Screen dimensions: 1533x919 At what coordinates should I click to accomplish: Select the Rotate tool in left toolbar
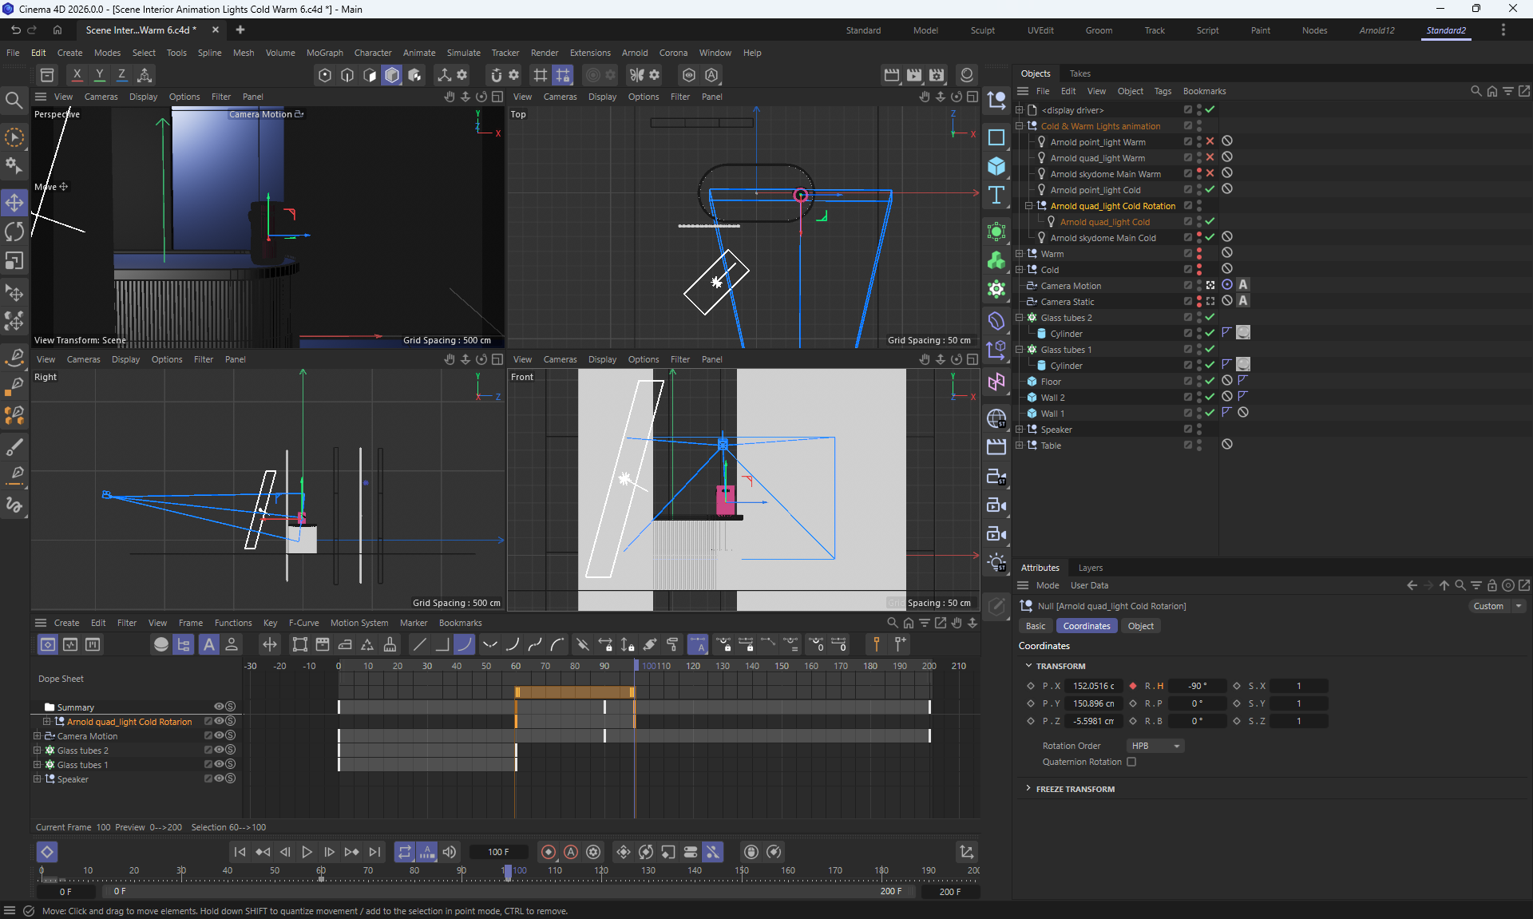click(14, 232)
